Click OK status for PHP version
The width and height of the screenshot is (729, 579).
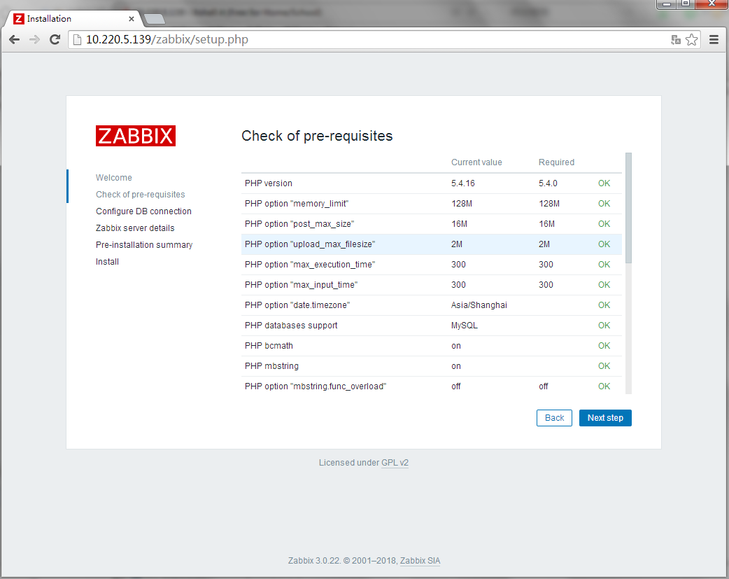[604, 183]
